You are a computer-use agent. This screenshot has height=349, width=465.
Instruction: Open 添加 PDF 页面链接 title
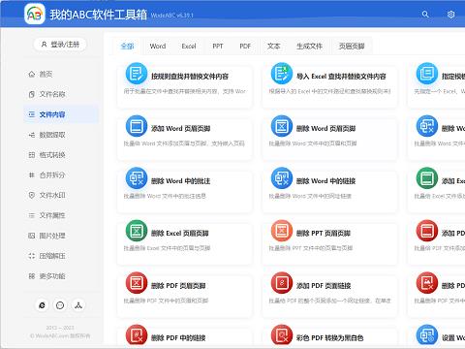[x=324, y=286]
